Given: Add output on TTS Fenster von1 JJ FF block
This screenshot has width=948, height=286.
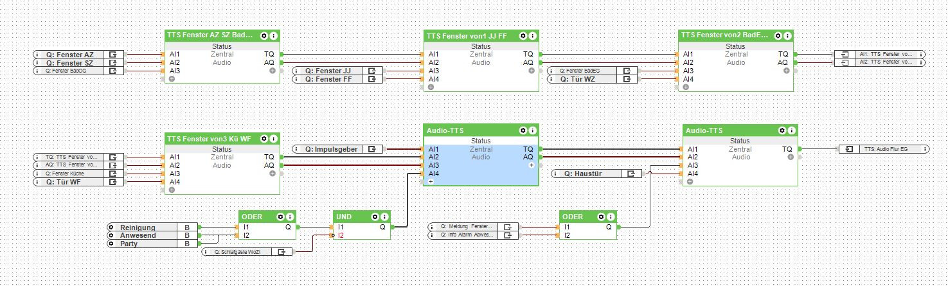Looking at the screenshot, I should 531,71.
